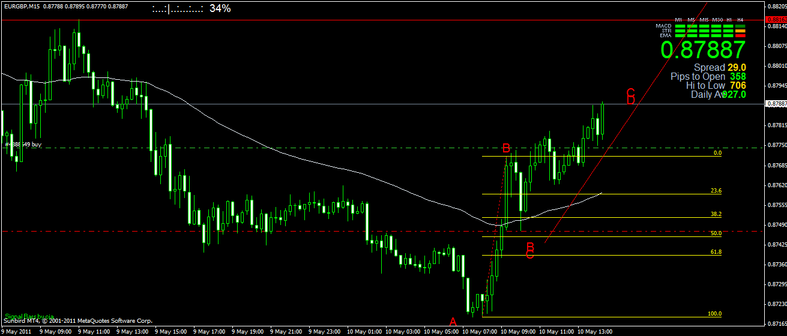Screen dimensions: 787x336
Task: Click the 10 May 07:00 time axis label
Action: pos(480,331)
